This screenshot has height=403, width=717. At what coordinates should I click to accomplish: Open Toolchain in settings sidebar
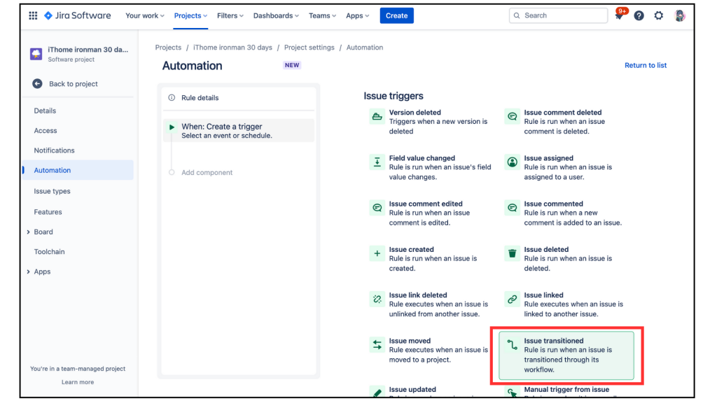click(x=50, y=252)
